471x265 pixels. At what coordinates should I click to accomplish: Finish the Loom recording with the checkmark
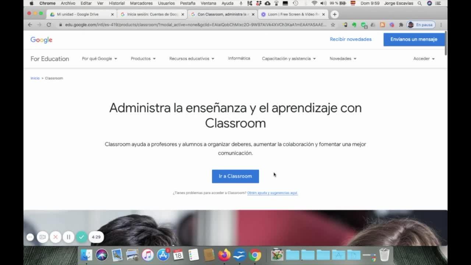tap(81, 237)
